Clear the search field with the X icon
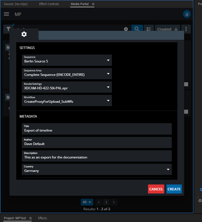Viewport: 202px width, 222px height. pyautogui.click(x=126, y=29)
